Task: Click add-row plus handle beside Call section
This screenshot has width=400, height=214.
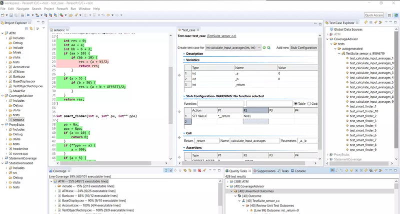Action: point(179,137)
